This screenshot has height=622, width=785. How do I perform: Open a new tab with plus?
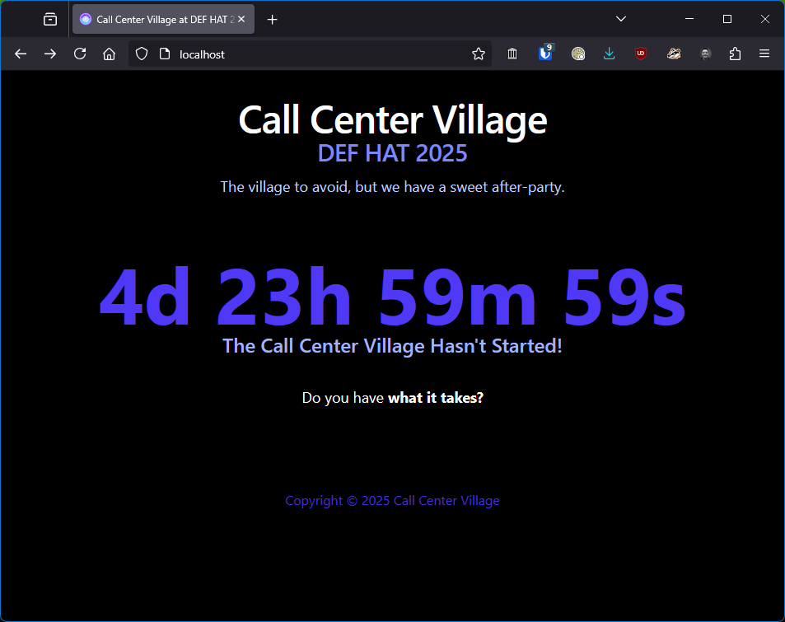[x=272, y=19]
